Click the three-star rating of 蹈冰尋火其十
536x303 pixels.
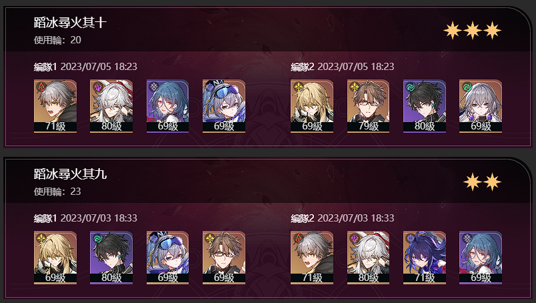(473, 31)
